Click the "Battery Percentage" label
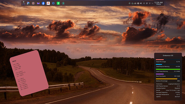The image size is (185, 104). click(x=162, y=81)
